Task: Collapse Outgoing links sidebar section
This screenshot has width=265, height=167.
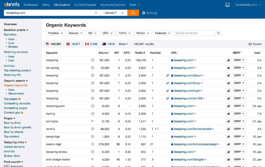Action: click(x=15, y=142)
